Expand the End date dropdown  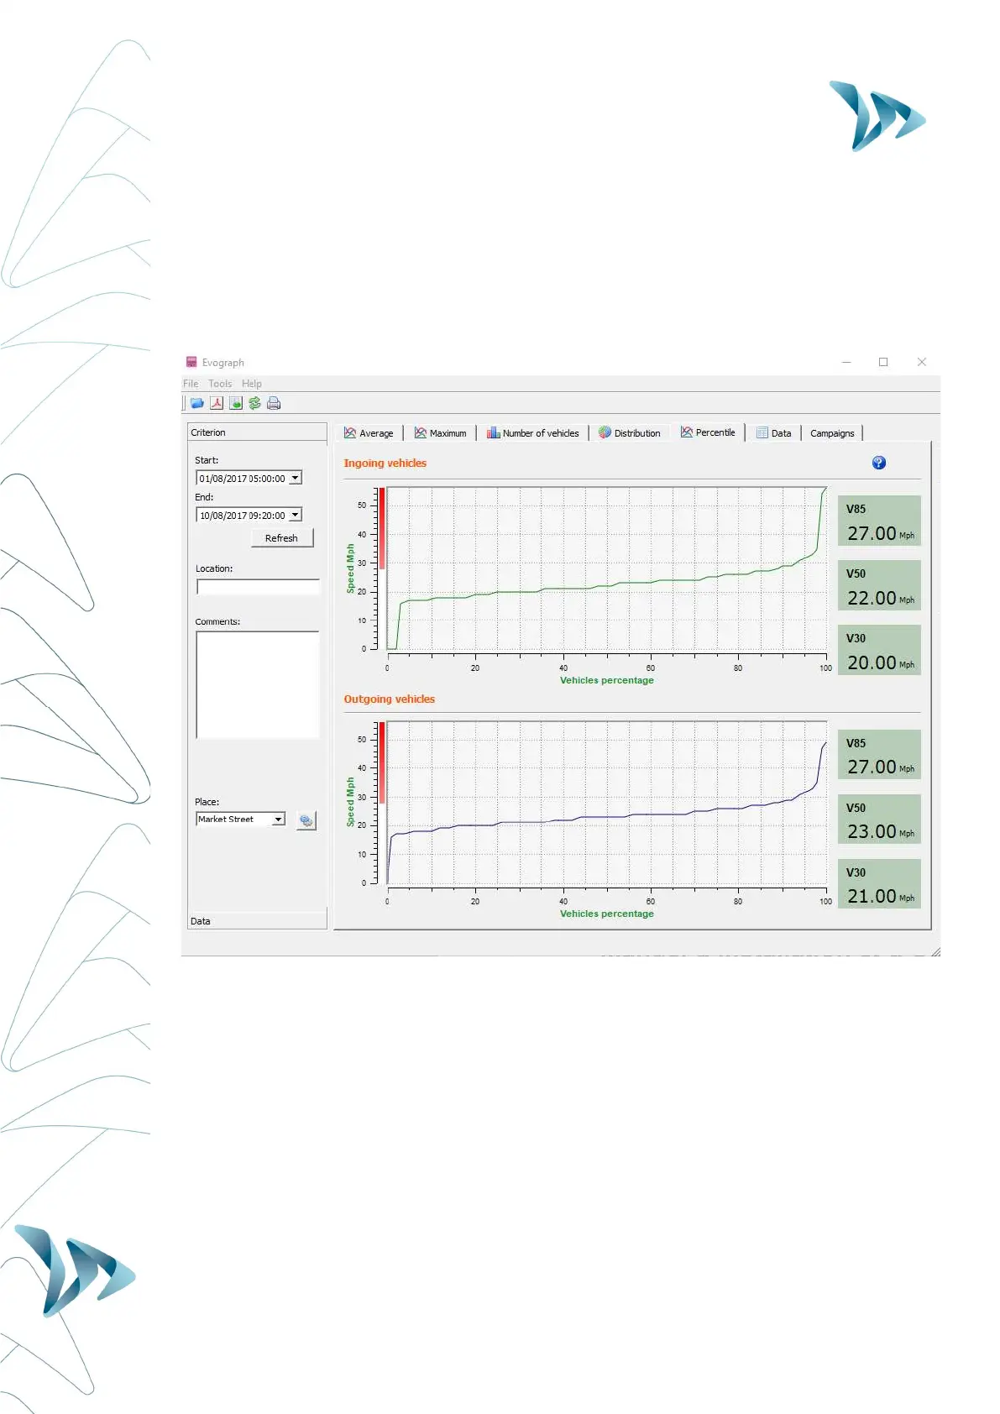[x=296, y=515]
